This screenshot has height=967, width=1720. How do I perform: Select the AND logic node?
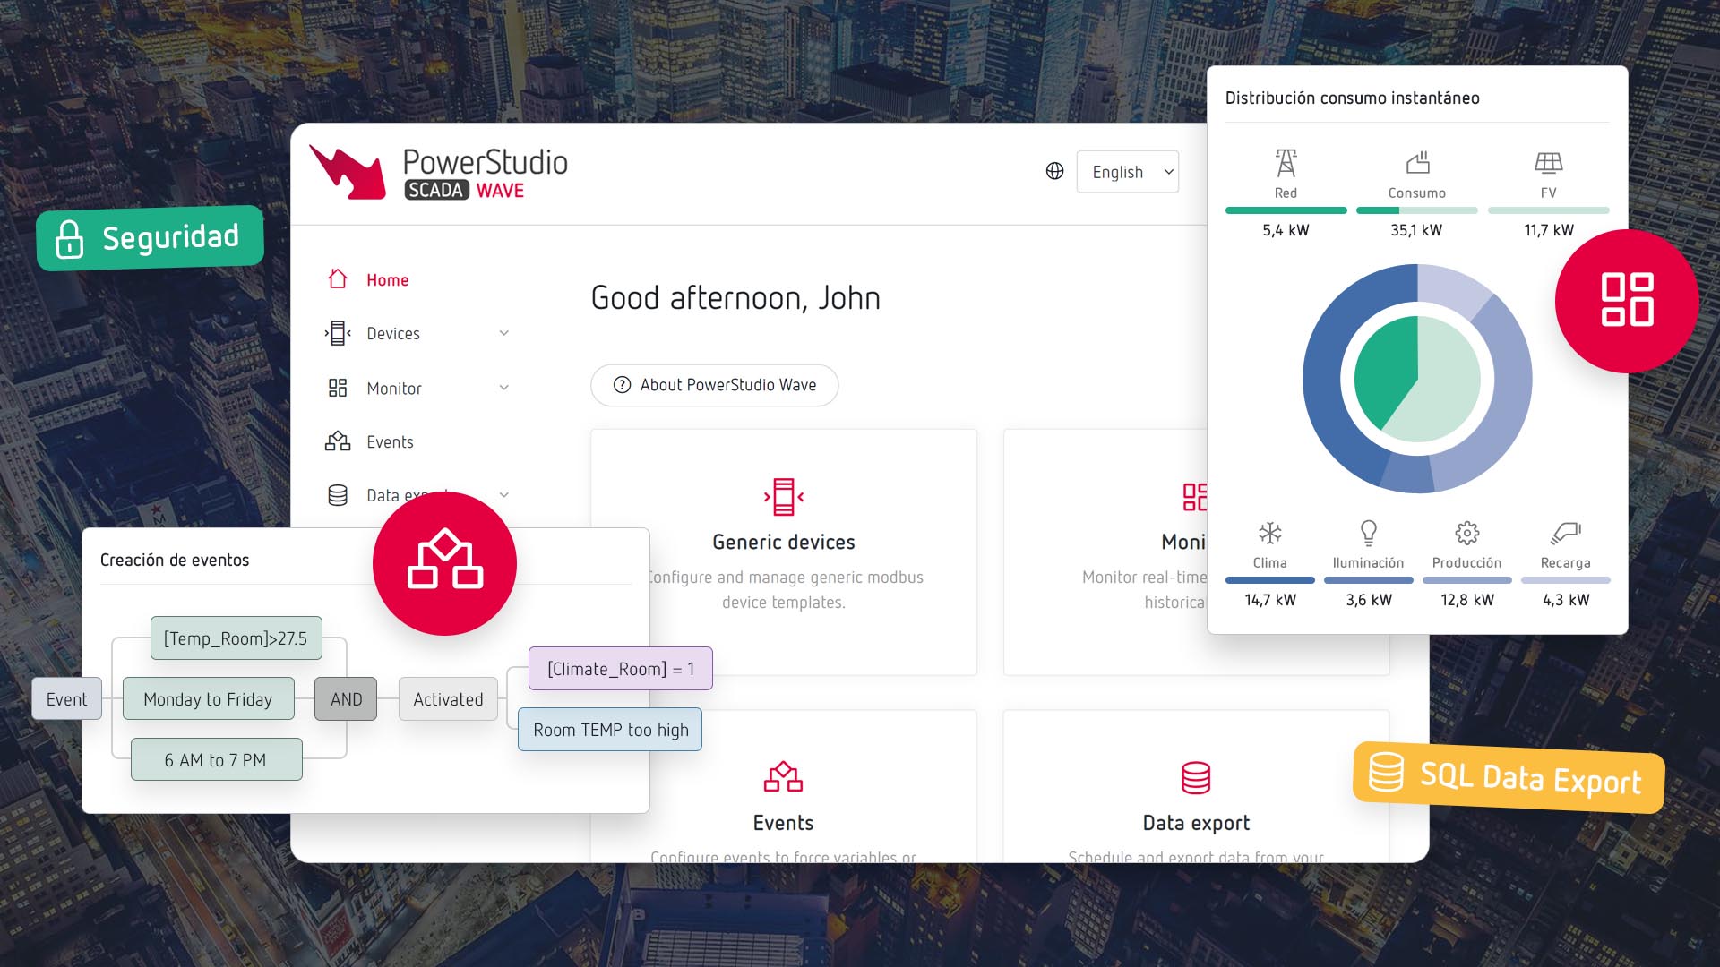[x=346, y=699]
